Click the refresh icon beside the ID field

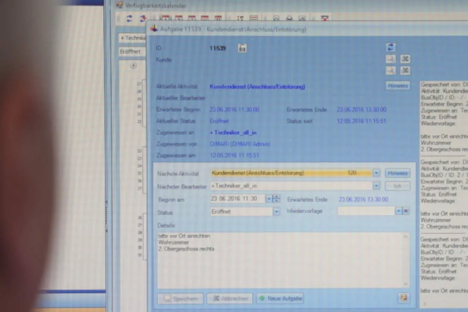[391, 47]
